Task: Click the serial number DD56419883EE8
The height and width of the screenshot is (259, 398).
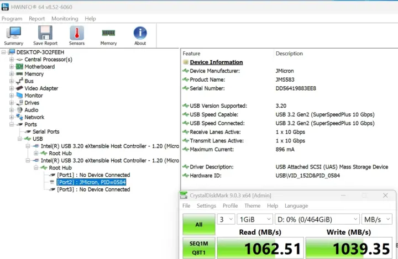Action: [x=296, y=88]
